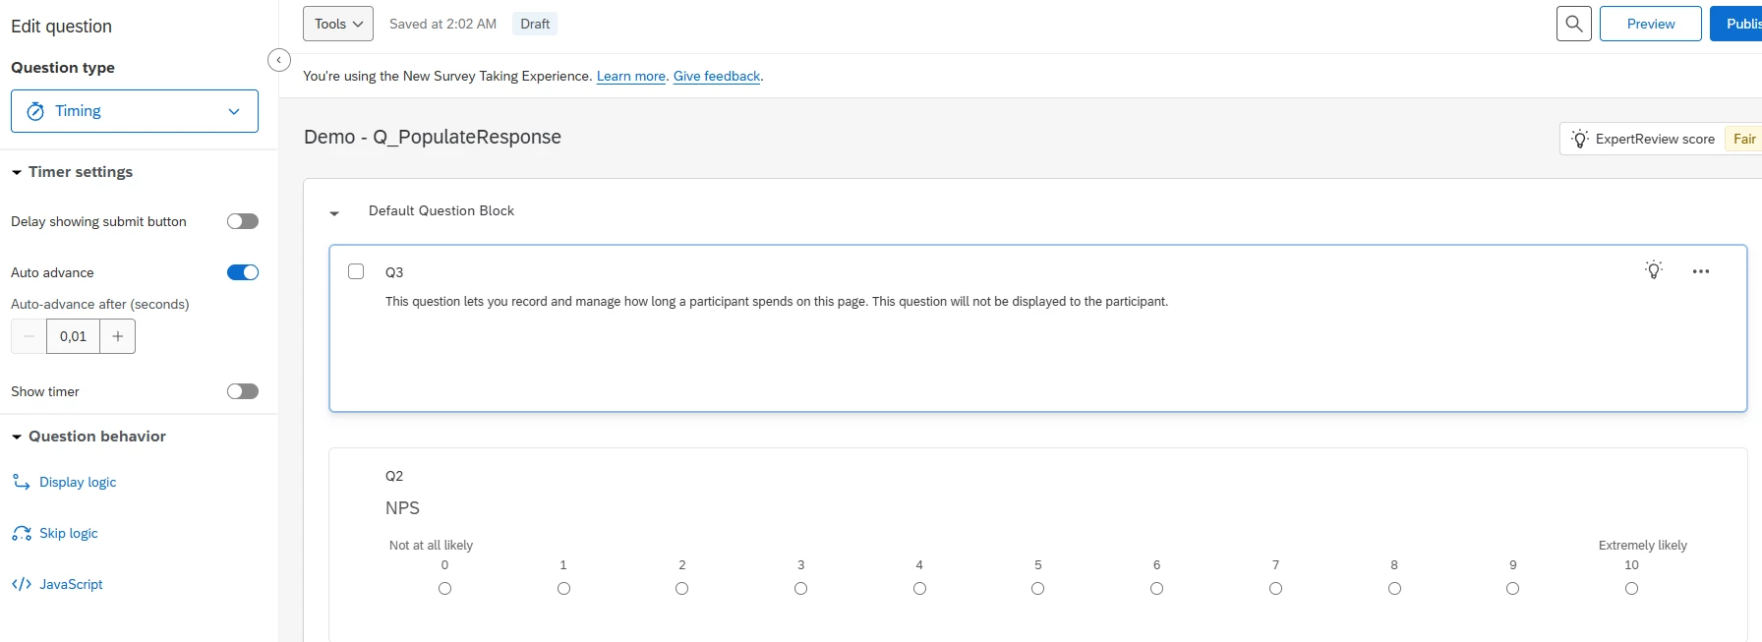Open the JavaScript editor link

pos(71,584)
